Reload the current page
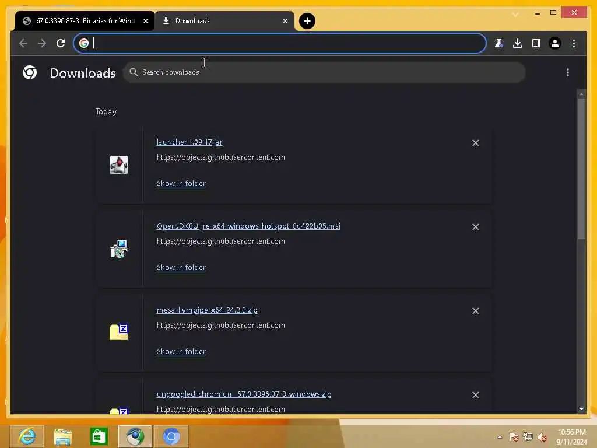 point(61,43)
